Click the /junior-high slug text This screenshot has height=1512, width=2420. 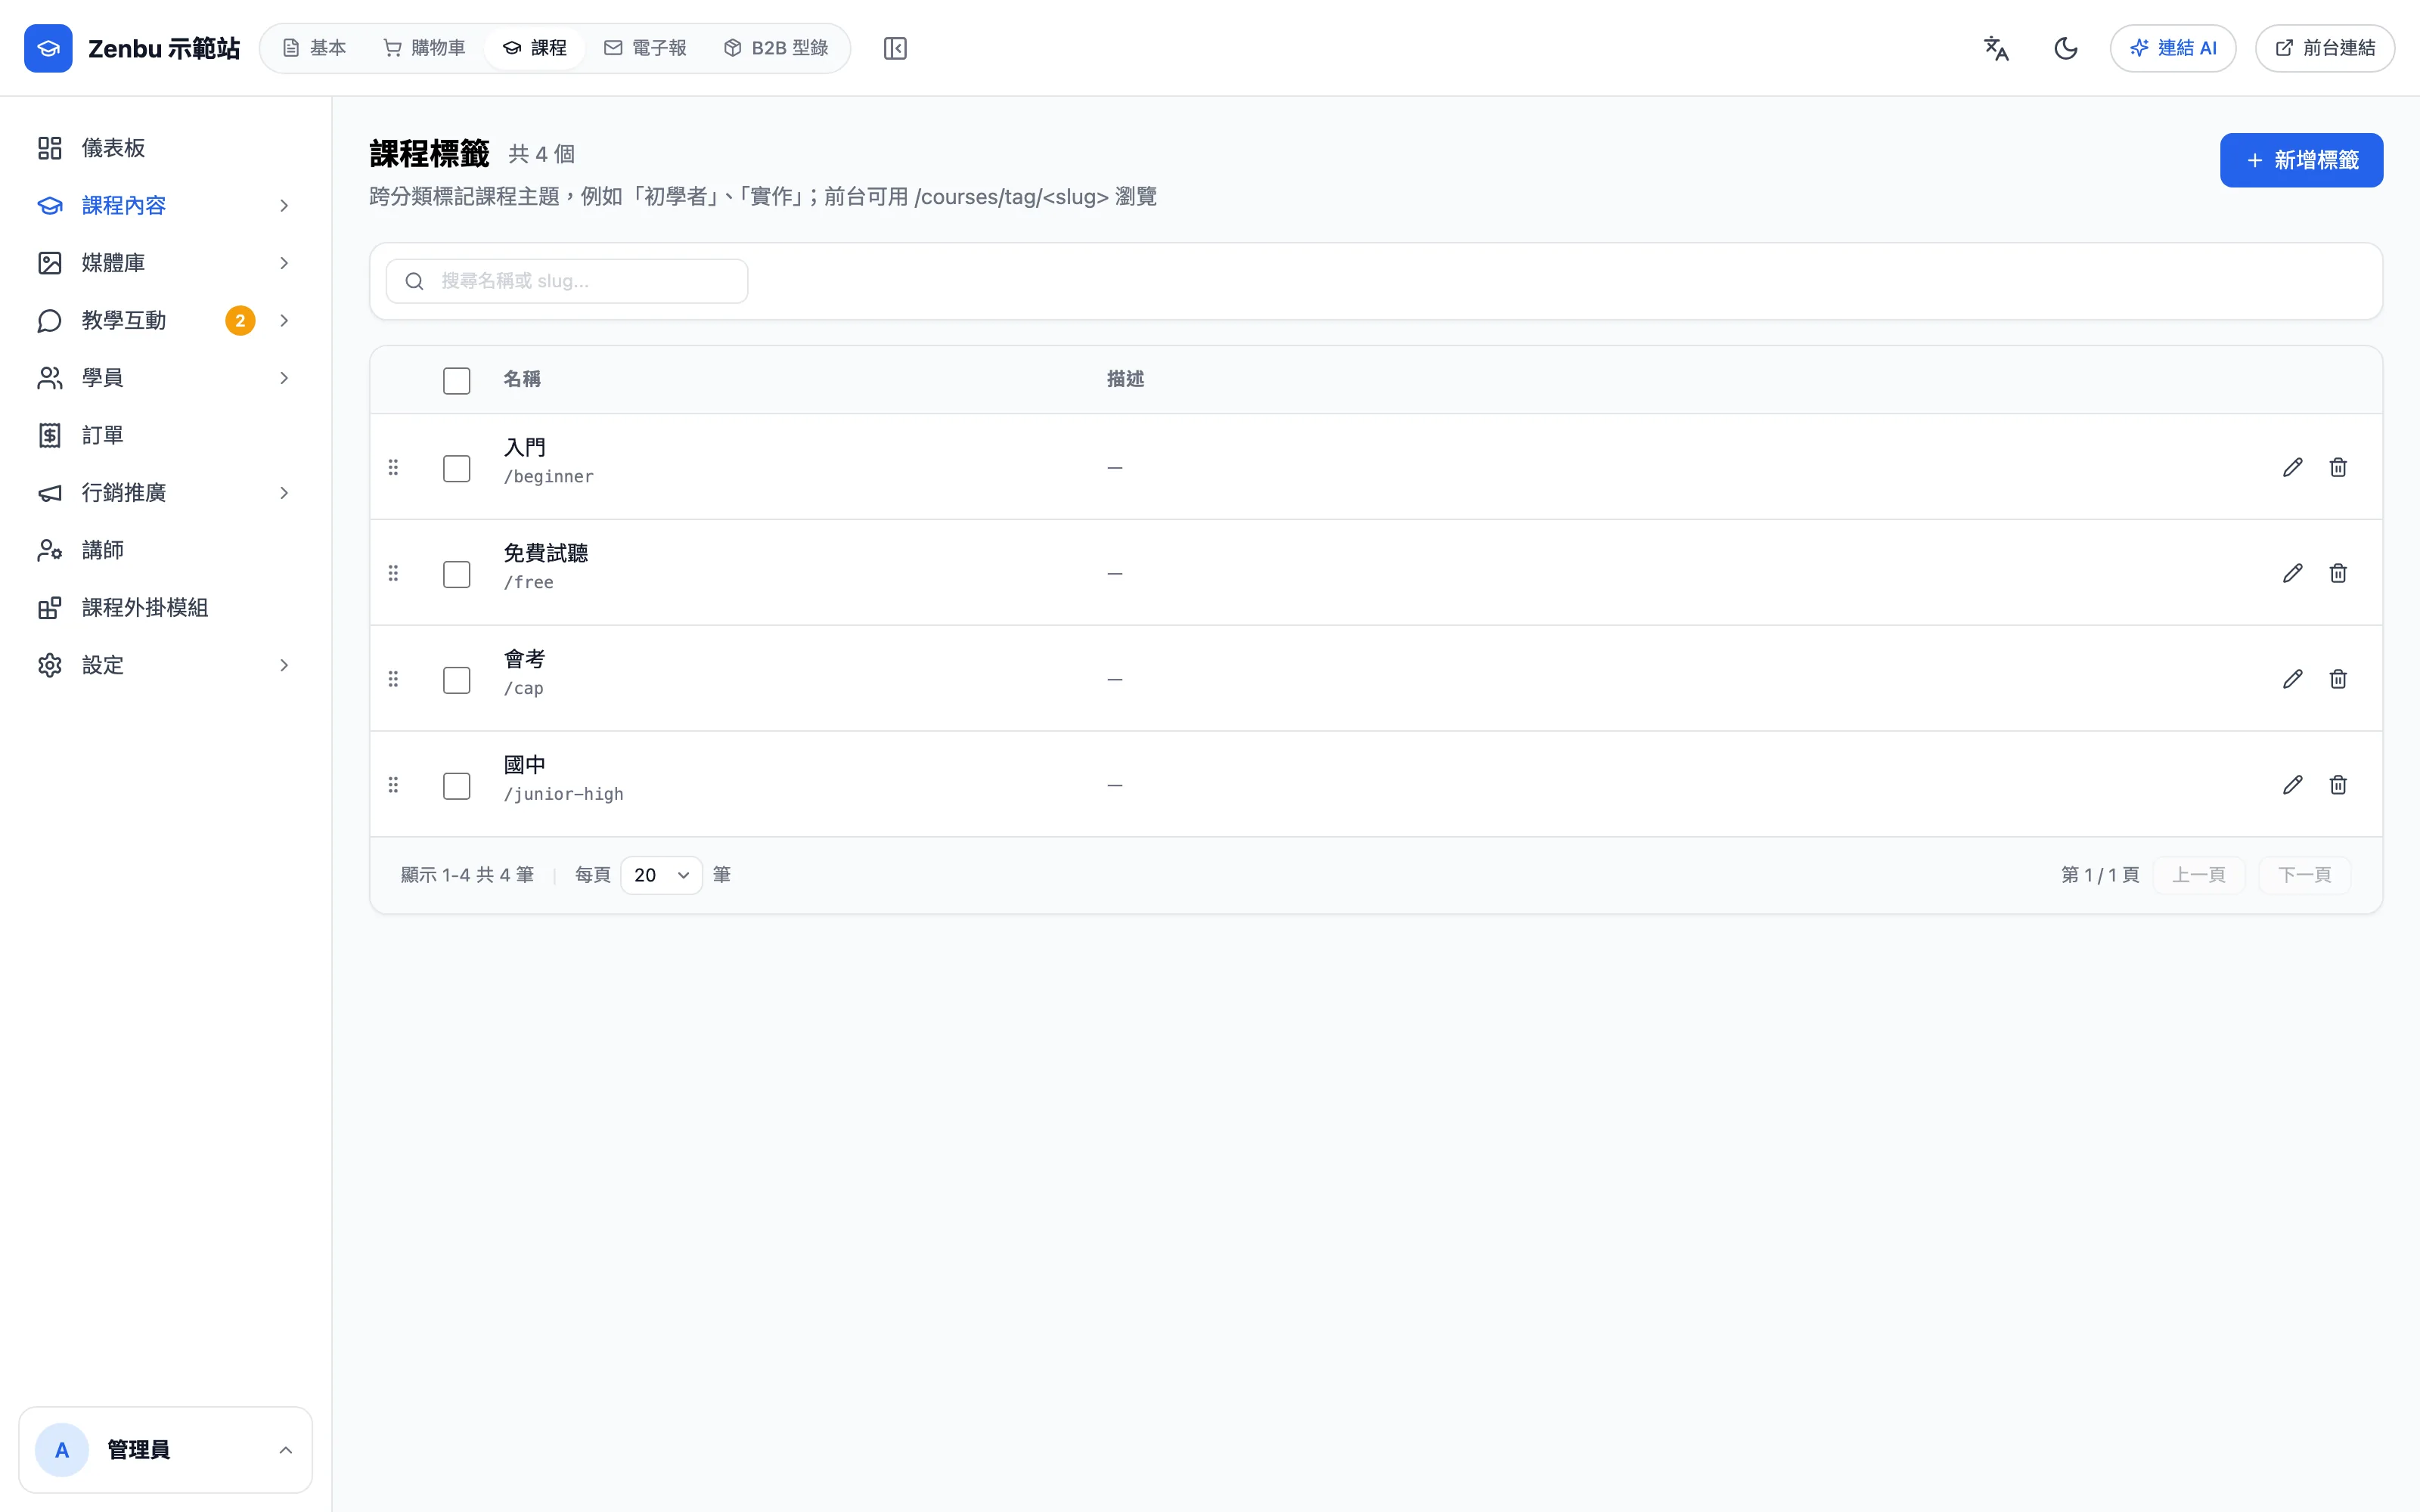click(x=563, y=795)
